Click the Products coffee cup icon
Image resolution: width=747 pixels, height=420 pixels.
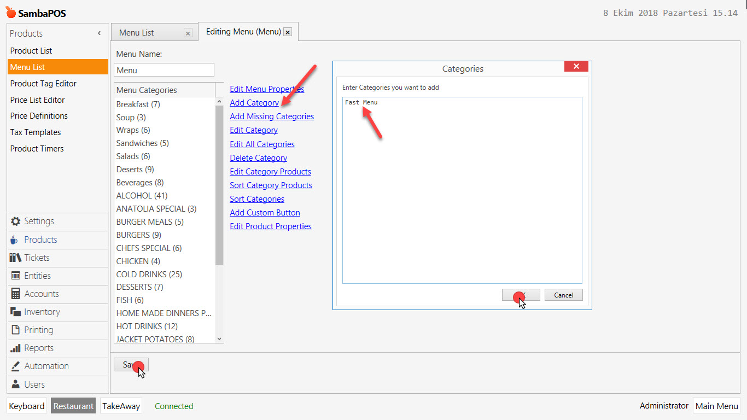pyautogui.click(x=15, y=240)
